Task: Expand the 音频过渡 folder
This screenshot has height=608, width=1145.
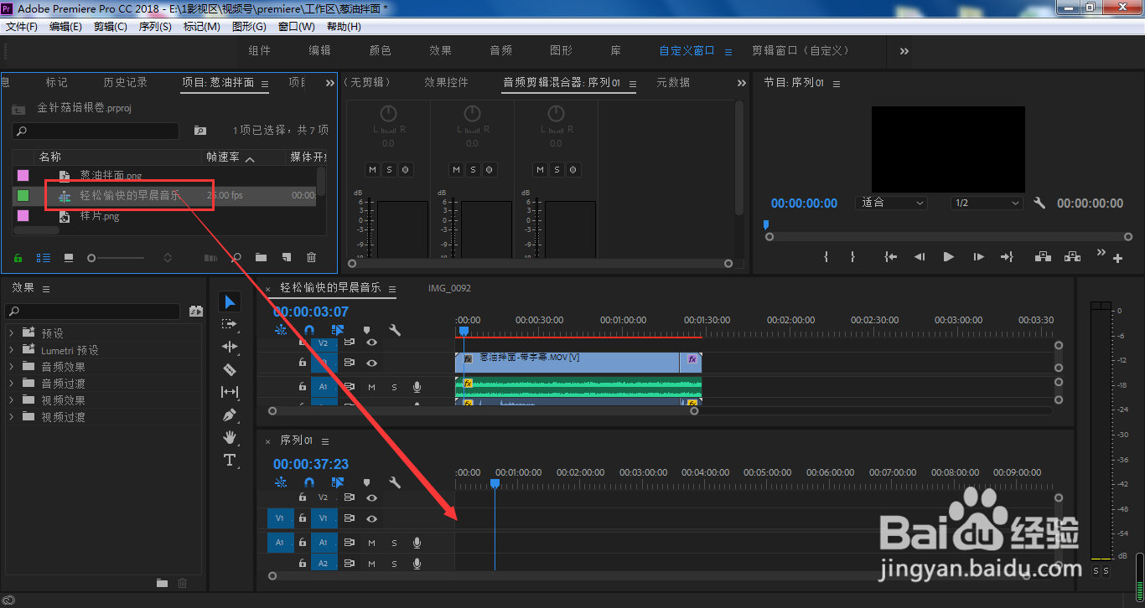Action: point(12,384)
